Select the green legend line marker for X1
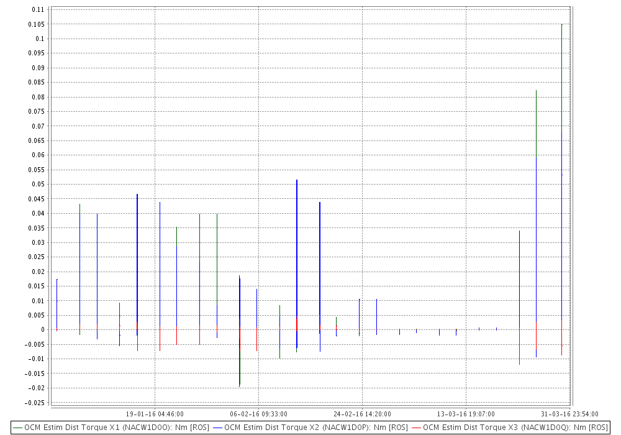This screenshot has height=435, width=621. click(x=17, y=428)
